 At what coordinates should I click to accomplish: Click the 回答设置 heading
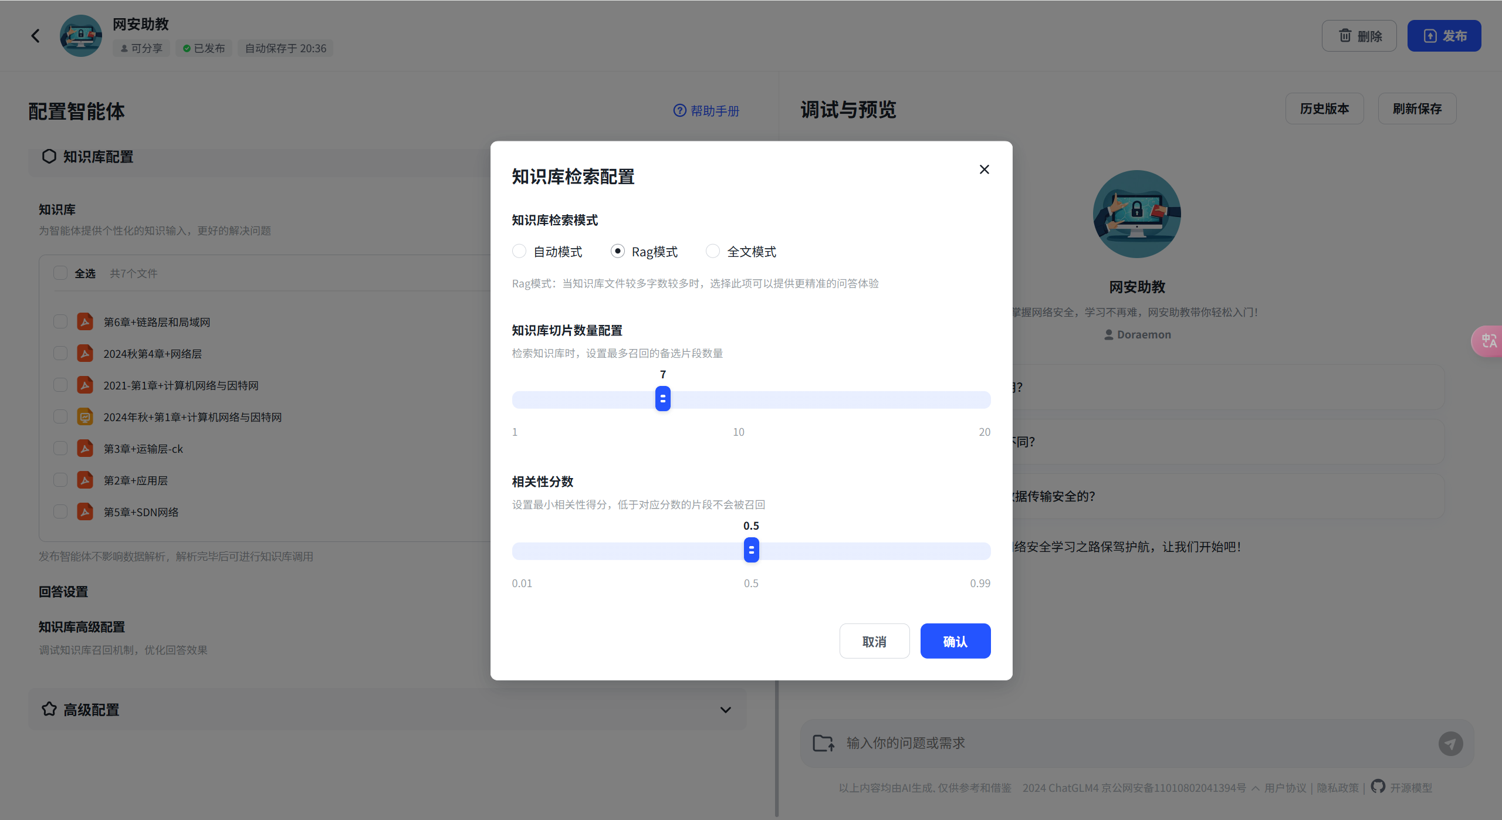coord(63,592)
